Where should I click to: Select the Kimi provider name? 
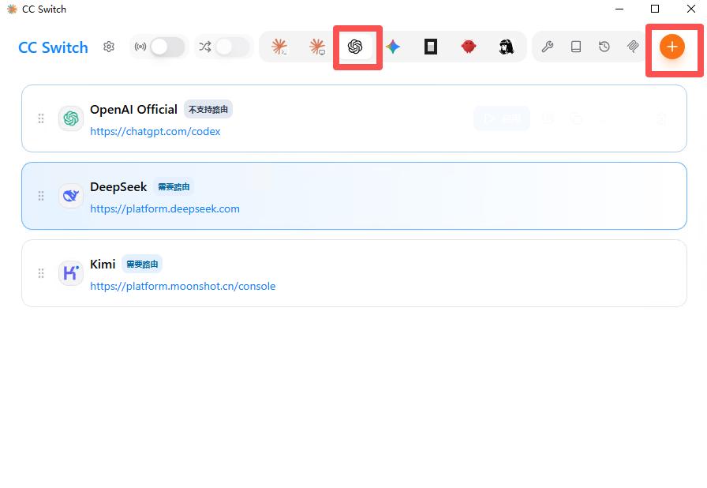pos(103,265)
